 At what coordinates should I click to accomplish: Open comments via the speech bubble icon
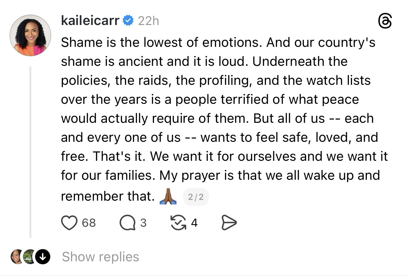pos(127,223)
